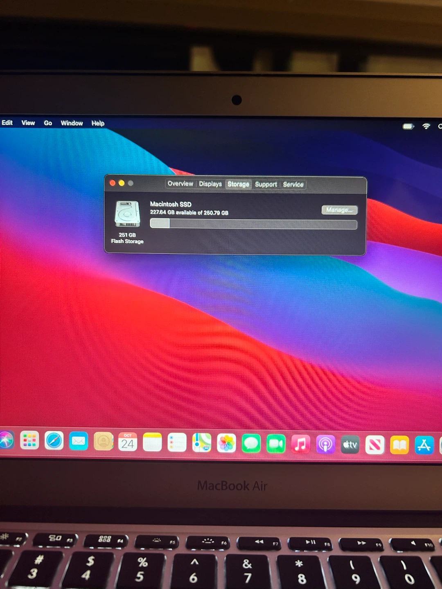Select the Storage tab
The height and width of the screenshot is (589, 442).
238,184
